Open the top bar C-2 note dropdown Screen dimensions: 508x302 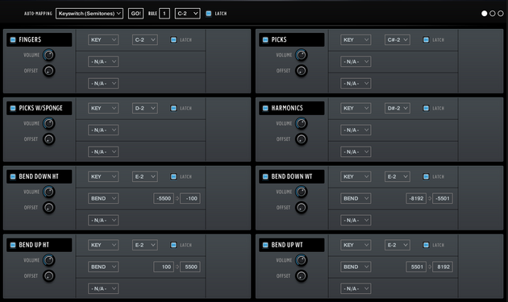point(187,14)
